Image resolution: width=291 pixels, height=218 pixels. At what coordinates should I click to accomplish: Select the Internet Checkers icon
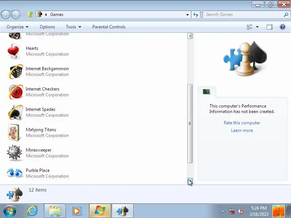(x=16, y=92)
